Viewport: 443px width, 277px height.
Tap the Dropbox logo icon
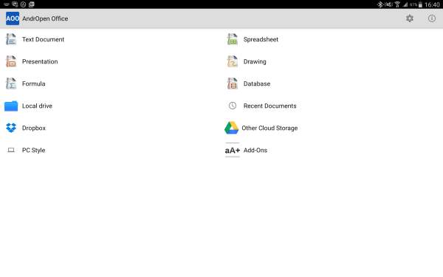[x=11, y=128]
